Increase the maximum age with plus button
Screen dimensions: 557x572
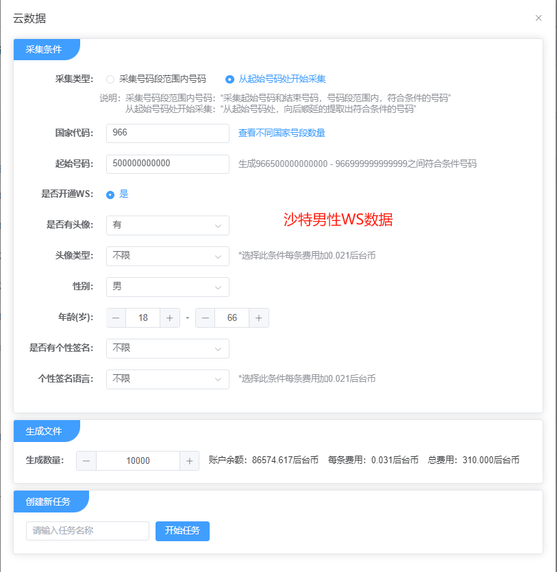(259, 317)
